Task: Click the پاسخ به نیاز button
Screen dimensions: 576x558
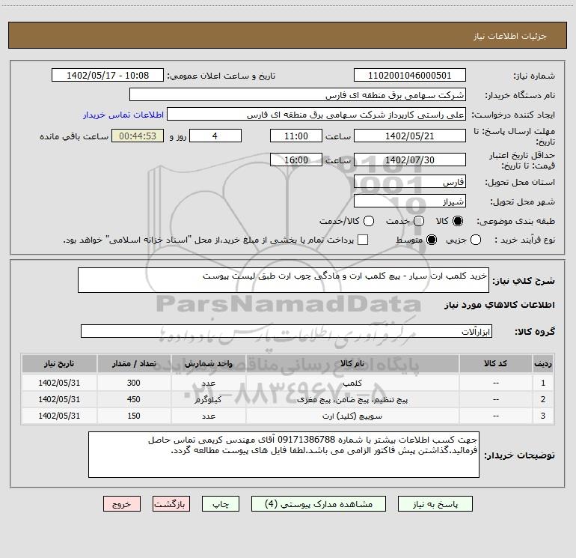Action: pyautogui.click(x=435, y=504)
